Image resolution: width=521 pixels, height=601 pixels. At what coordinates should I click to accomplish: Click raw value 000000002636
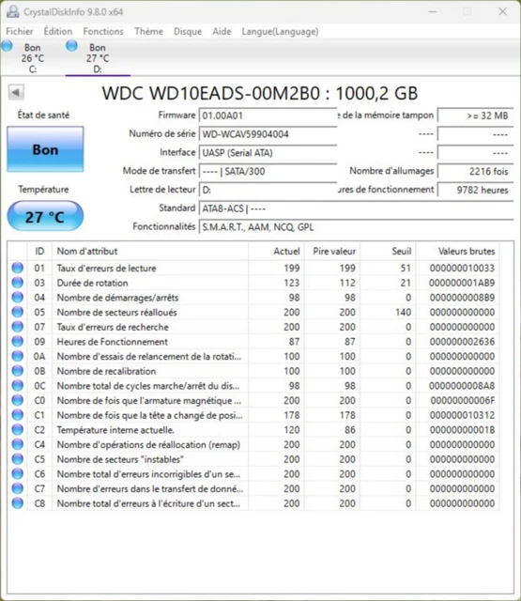click(462, 342)
